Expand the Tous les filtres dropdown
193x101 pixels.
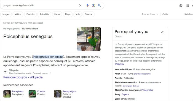150,14
